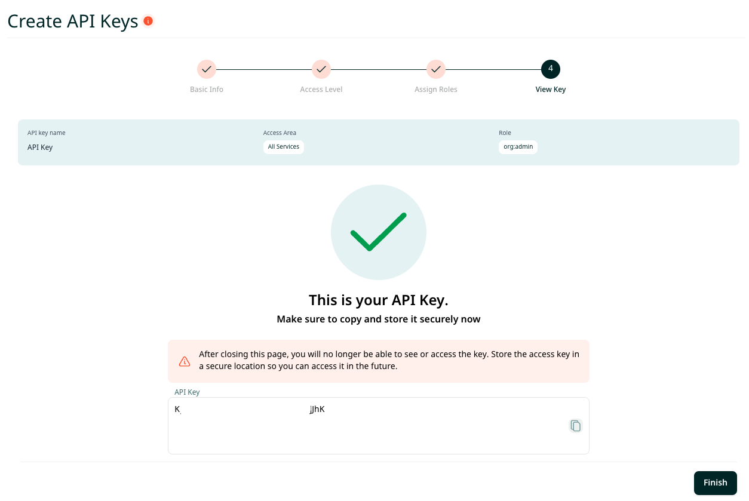The height and width of the screenshot is (501, 749).
Task: Click the org:admin role chip
Action: click(518, 147)
